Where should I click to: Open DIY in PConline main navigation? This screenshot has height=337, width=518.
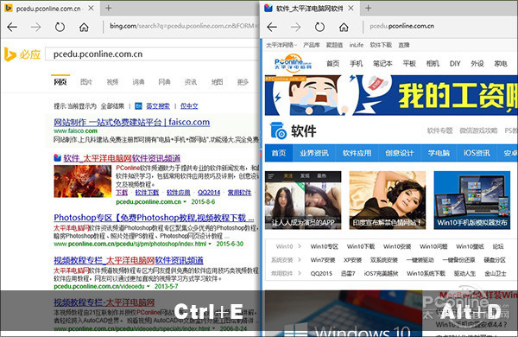pyautogui.click(x=455, y=63)
